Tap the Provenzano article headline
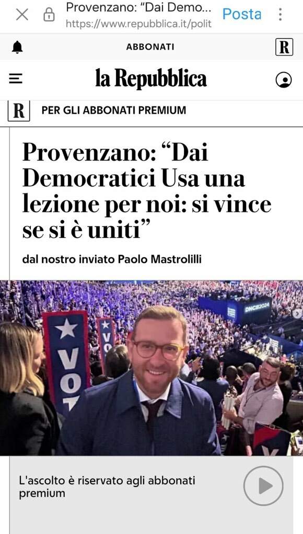This screenshot has height=534, width=303. [x=147, y=191]
